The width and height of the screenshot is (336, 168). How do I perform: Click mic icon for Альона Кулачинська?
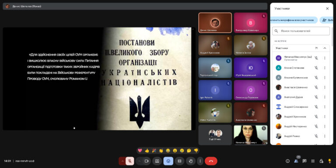(316, 78)
